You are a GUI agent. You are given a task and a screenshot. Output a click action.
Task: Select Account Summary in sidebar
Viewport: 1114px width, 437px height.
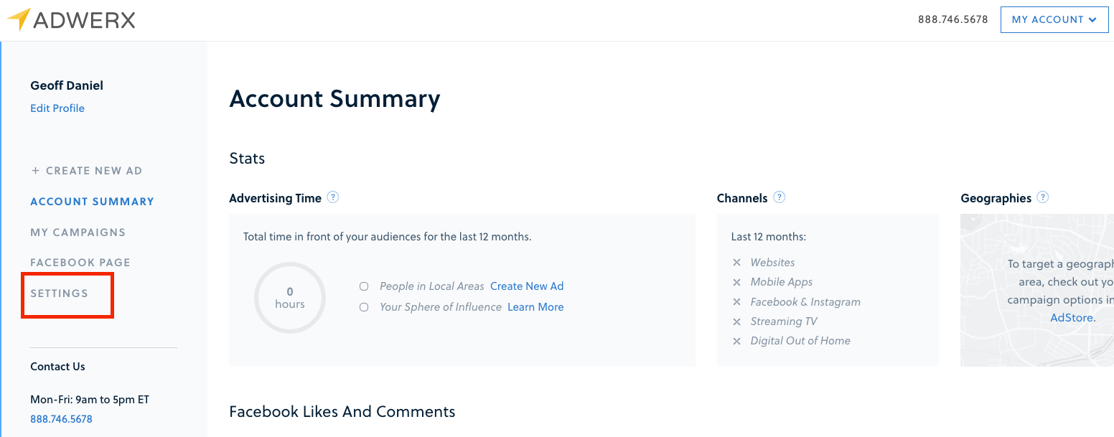(92, 202)
